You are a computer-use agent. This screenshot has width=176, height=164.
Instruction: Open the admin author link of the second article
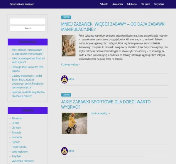[x=71, y=151]
